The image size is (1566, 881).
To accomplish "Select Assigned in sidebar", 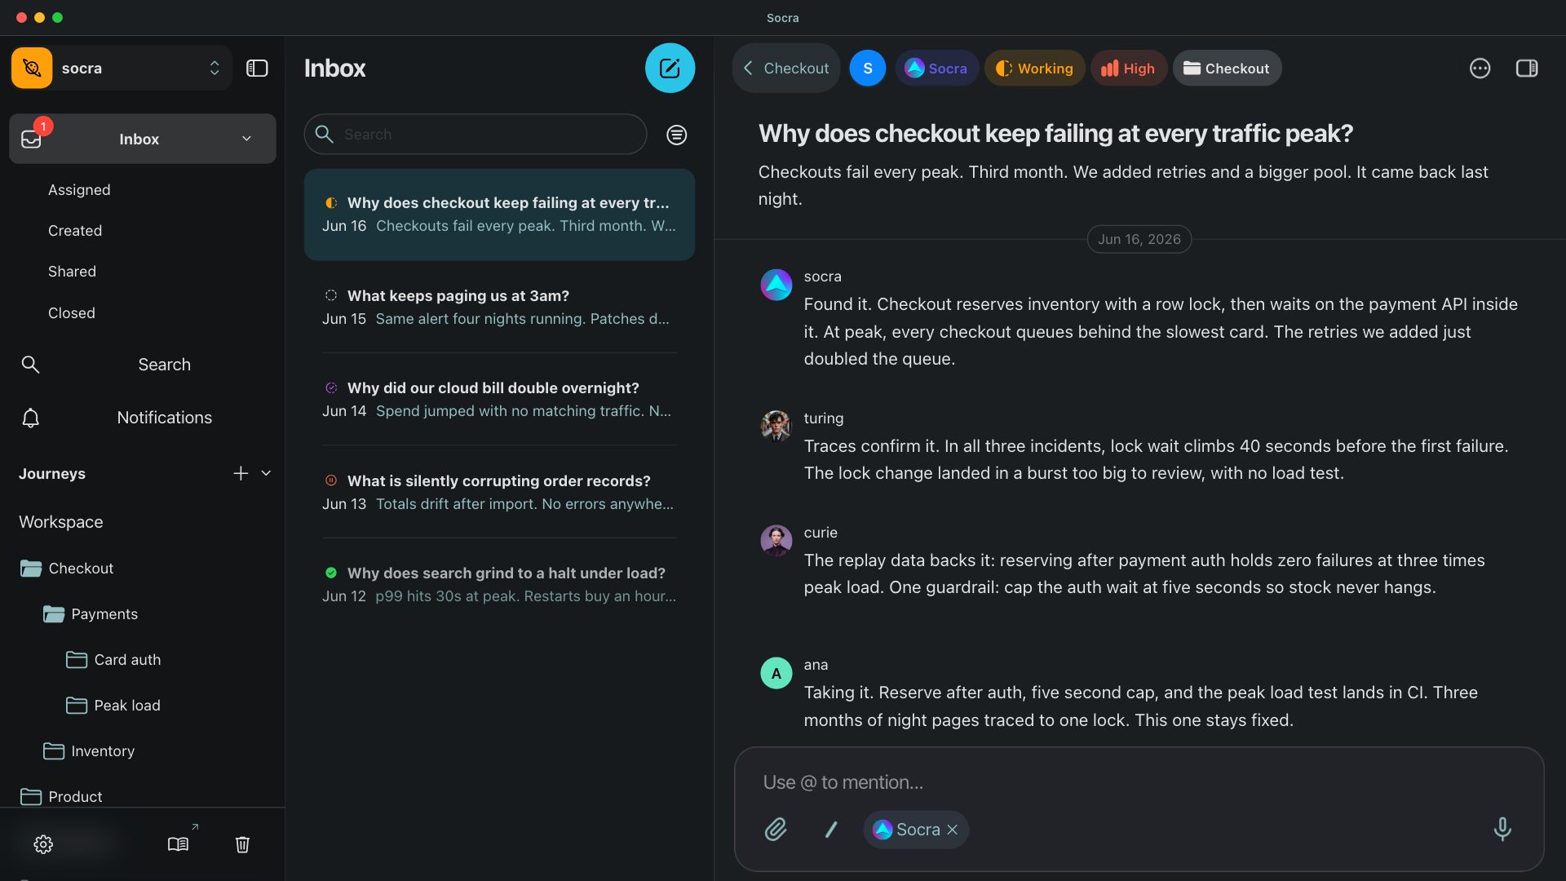I will 79,190.
